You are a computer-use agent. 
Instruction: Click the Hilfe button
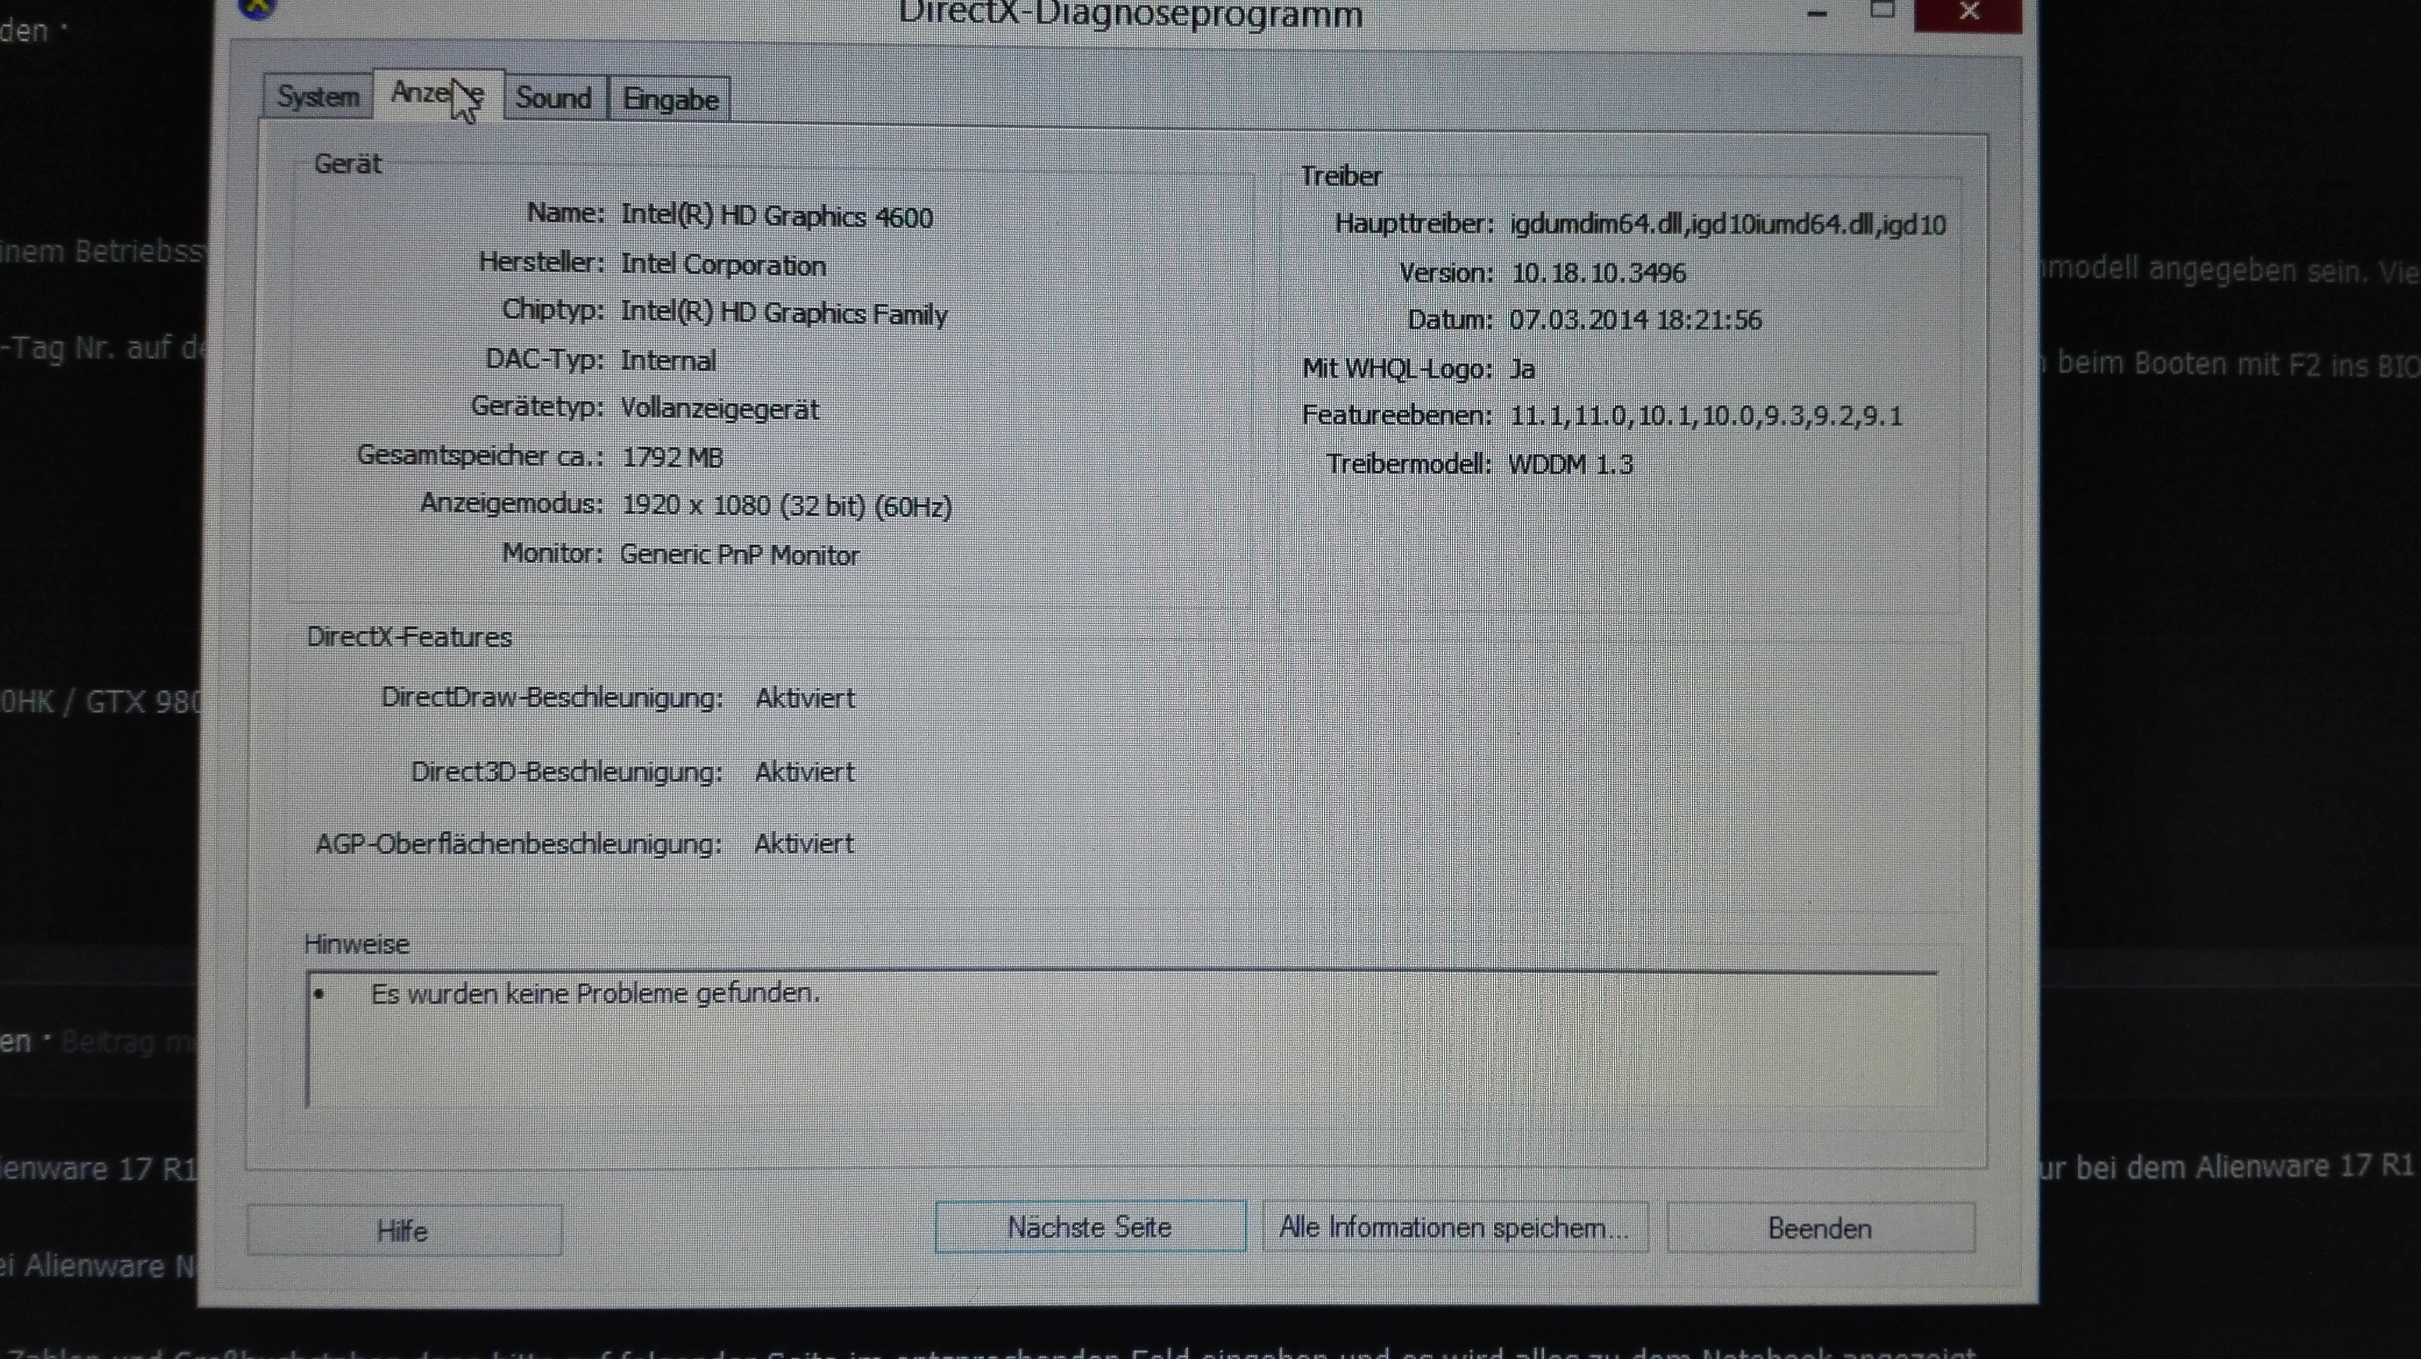[404, 1230]
